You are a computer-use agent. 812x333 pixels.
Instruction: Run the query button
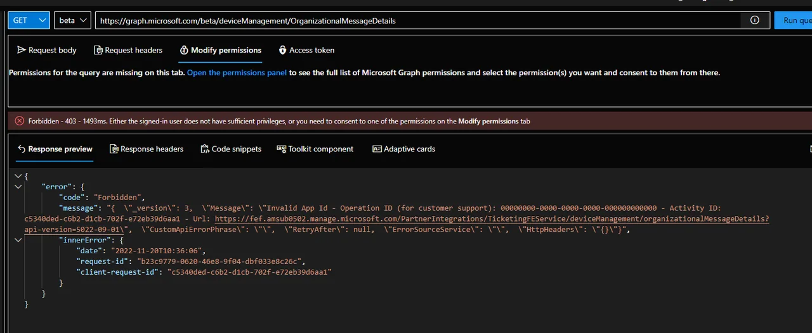tap(793, 20)
